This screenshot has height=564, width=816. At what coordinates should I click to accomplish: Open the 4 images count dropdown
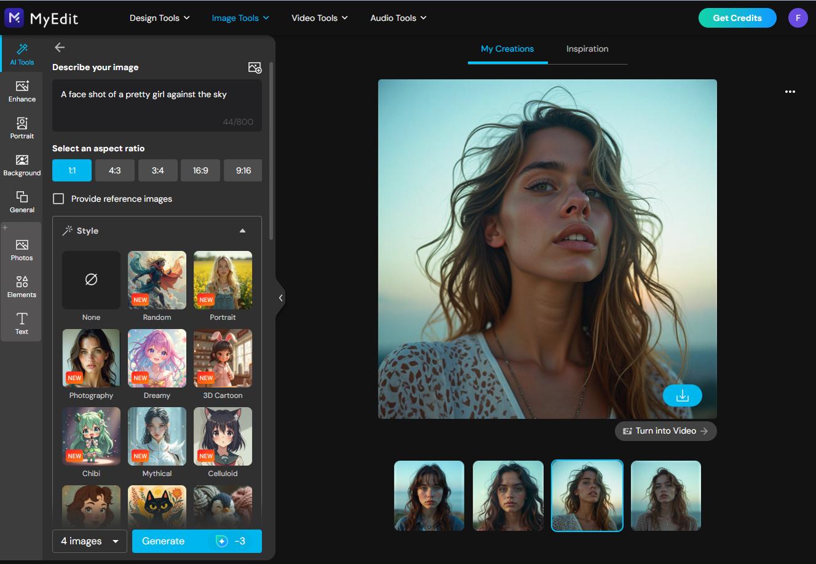pyautogui.click(x=89, y=541)
